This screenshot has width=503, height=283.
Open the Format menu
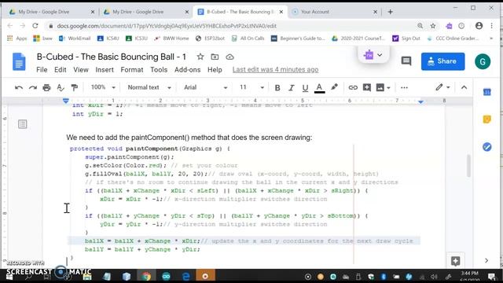coord(132,70)
